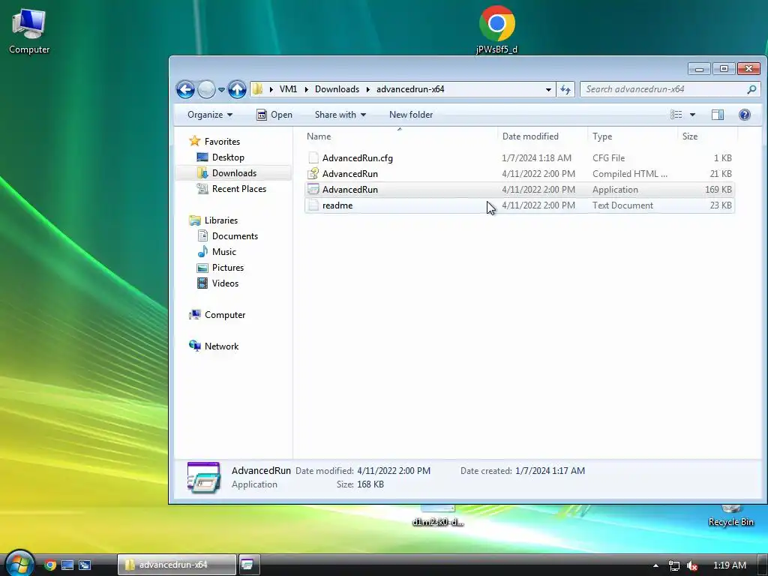The height and width of the screenshot is (576, 768).
Task: Show the preview pane
Action: point(718,115)
